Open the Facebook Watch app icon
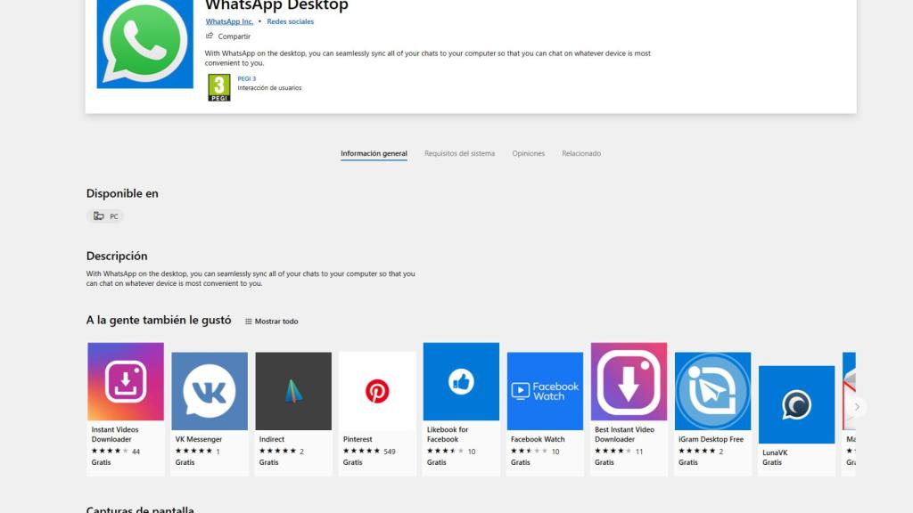Screen dimensions: 913x513 [x=545, y=391]
